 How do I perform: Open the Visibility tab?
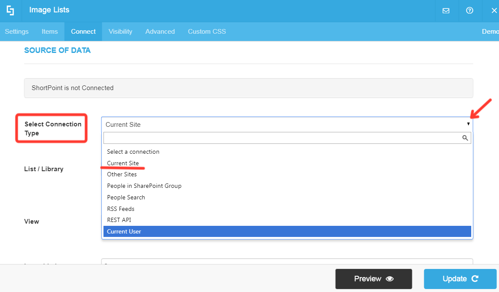click(120, 31)
